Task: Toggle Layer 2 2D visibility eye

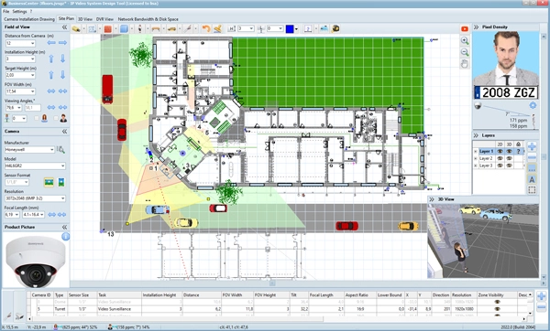Action: (x=500, y=158)
